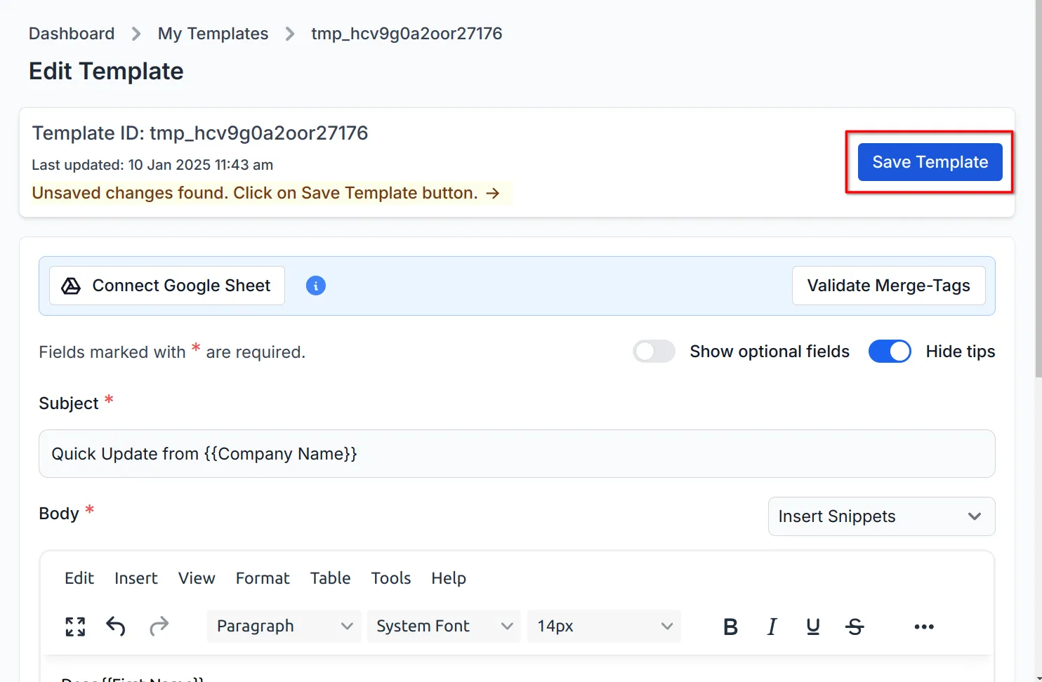Change font using the System Font dropdown
This screenshot has height=682, width=1042.
click(443, 626)
